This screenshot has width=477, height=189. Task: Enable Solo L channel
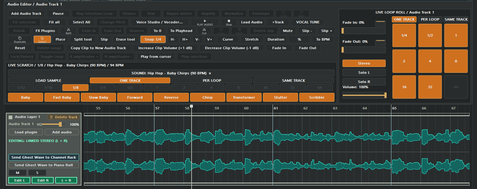click(364, 73)
